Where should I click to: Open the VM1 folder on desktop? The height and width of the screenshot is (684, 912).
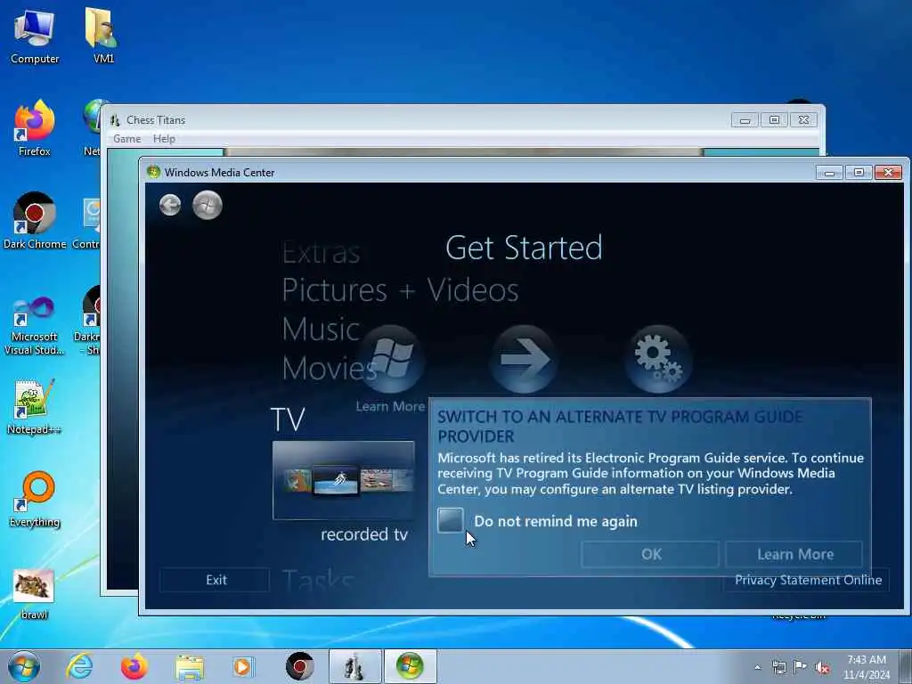coord(103,36)
